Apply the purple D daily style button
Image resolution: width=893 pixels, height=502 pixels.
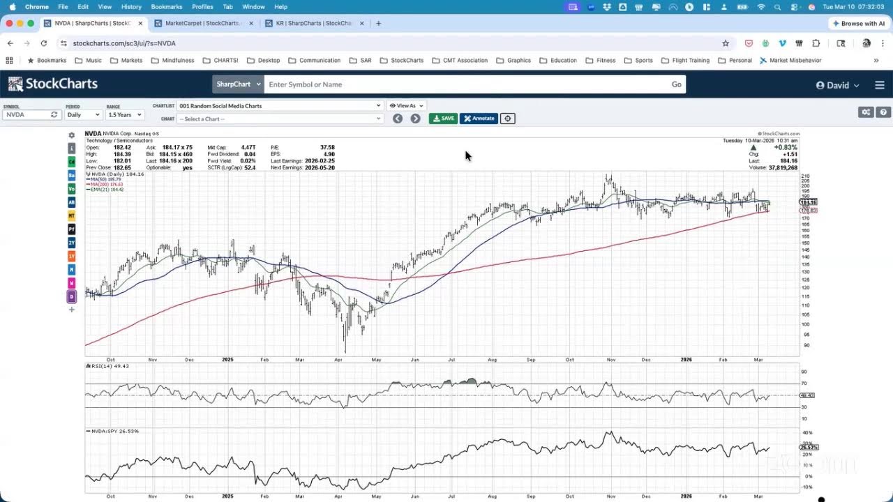click(71, 296)
